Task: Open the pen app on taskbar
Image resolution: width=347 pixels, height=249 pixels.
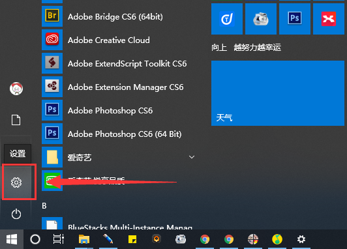Action: click(x=108, y=239)
